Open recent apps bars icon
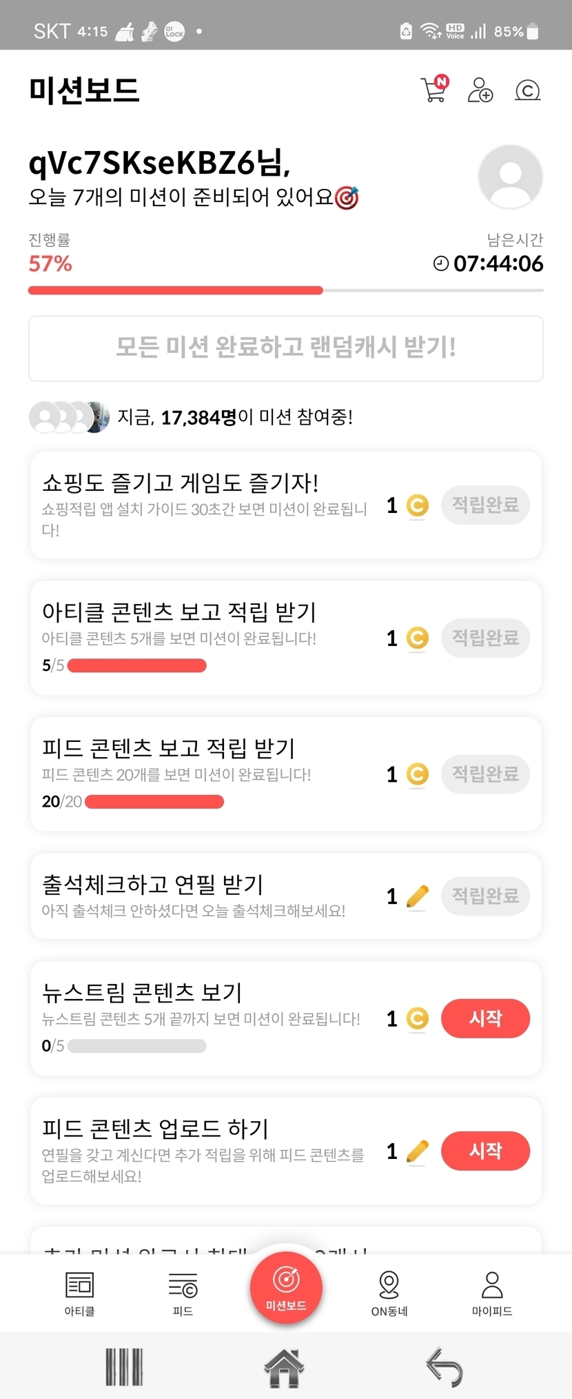 coord(124,1367)
